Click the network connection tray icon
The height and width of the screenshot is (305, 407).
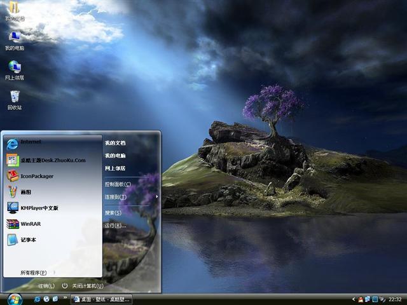pyautogui.click(x=368, y=299)
